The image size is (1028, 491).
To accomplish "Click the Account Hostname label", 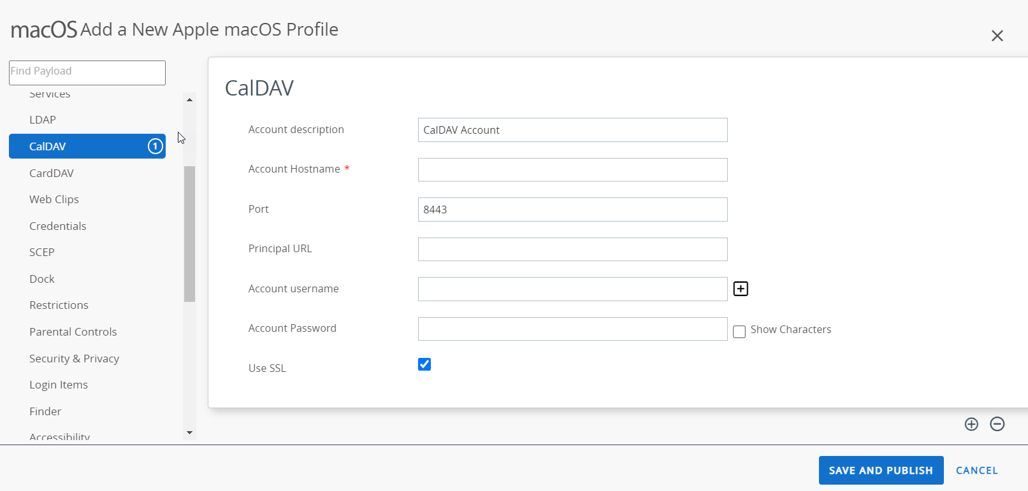I will [x=294, y=169].
